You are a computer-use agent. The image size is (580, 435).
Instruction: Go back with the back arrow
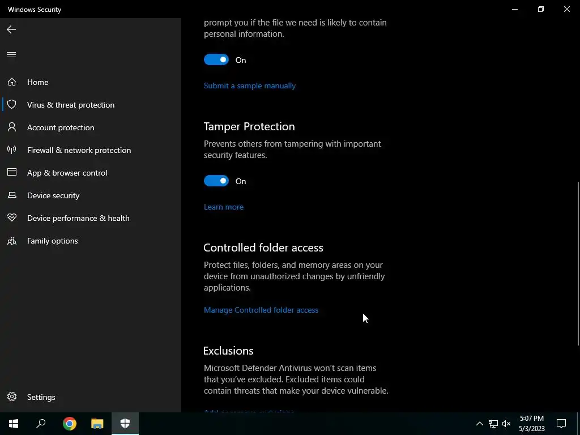pos(11,29)
